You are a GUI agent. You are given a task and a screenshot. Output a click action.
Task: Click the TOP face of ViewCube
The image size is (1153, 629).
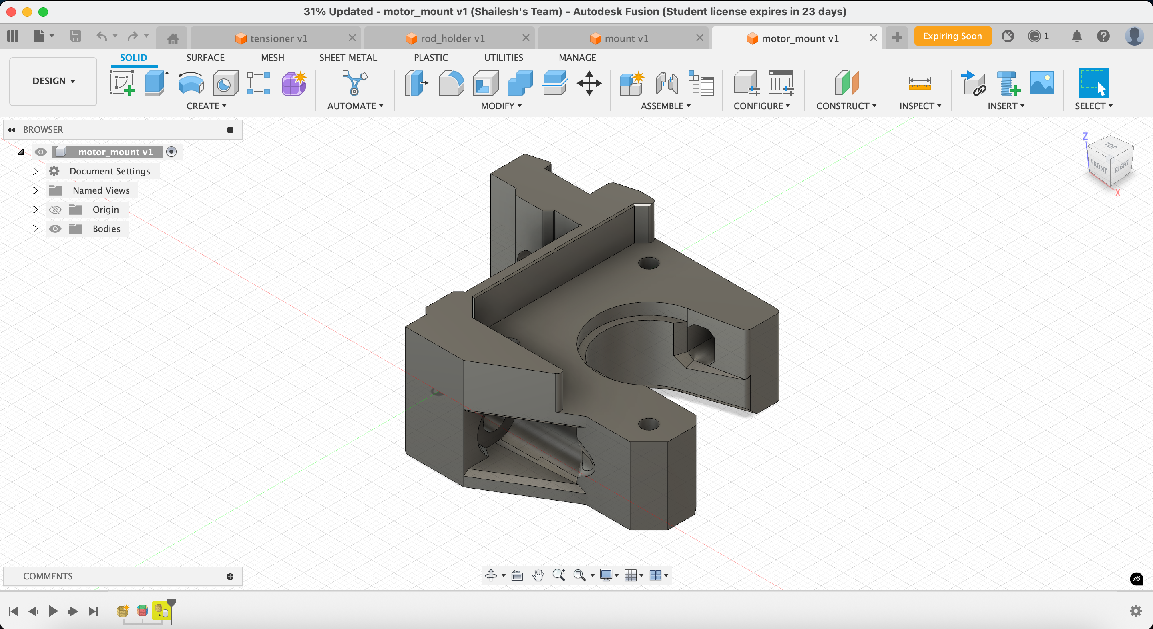(1111, 146)
